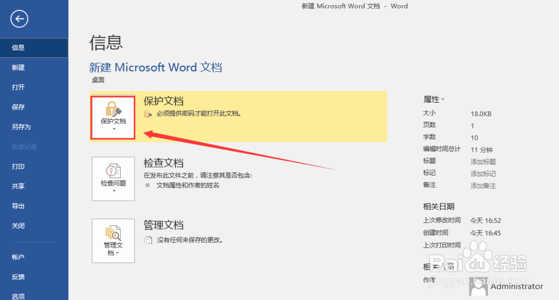Click the 11 分钟 editing time value
Screen dimensions: 559x300
point(481,149)
